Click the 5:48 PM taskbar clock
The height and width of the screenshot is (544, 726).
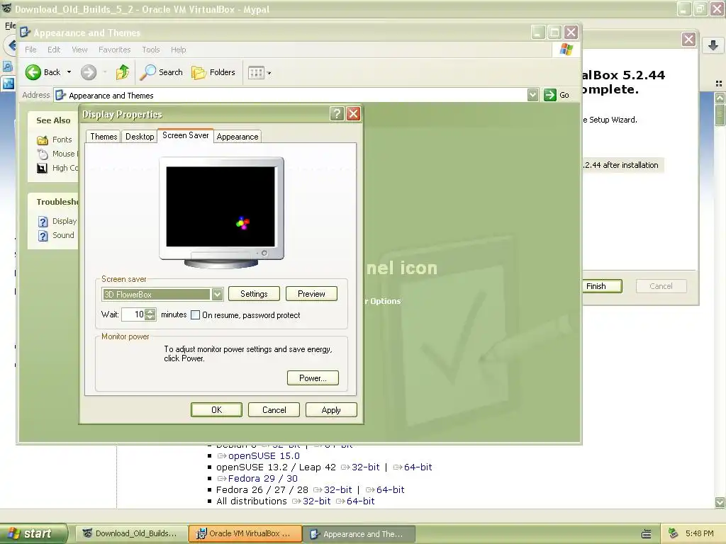(699, 533)
